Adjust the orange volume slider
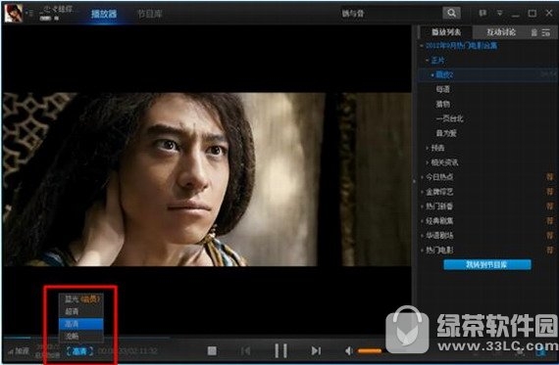The width and height of the screenshot is (559, 365). [x=370, y=351]
